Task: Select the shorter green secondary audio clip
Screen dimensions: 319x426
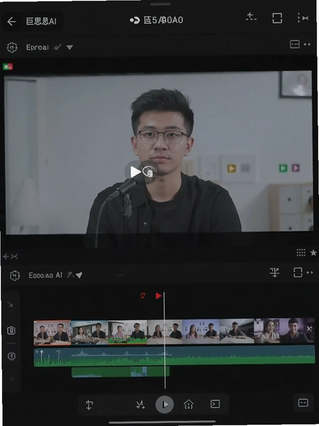Action: click(x=121, y=371)
